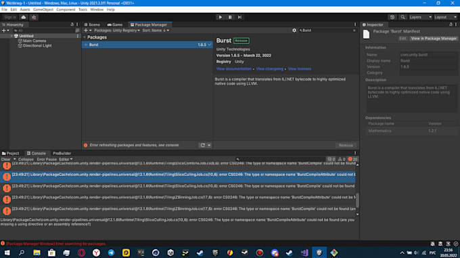Open the Hierarchy create plus dropdown
Image resolution: width=460 pixels, height=258 pixels.
pyautogui.click(x=5, y=30)
